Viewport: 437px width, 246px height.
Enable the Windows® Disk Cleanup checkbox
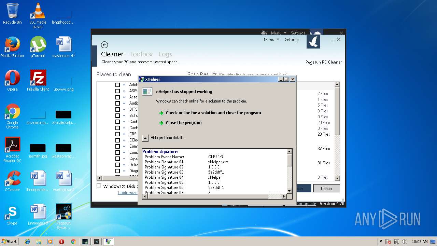(x=99, y=186)
